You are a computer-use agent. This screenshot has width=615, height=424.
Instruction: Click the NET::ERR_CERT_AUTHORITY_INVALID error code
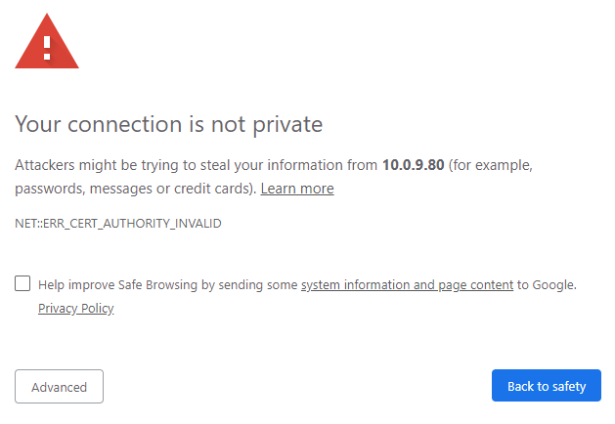[x=118, y=224]
